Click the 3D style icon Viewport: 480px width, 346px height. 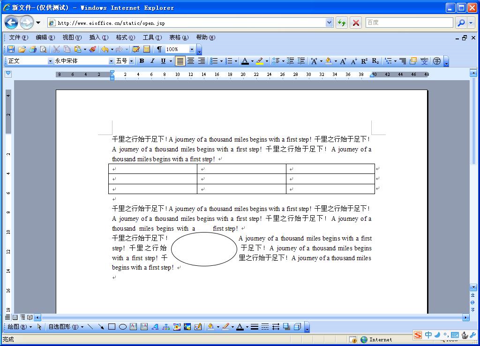tap(297, 327)
